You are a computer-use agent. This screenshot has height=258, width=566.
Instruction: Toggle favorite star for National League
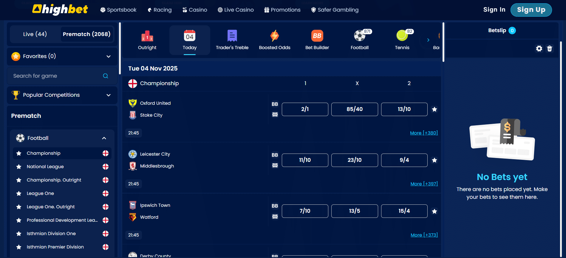[x=19, y=167]
